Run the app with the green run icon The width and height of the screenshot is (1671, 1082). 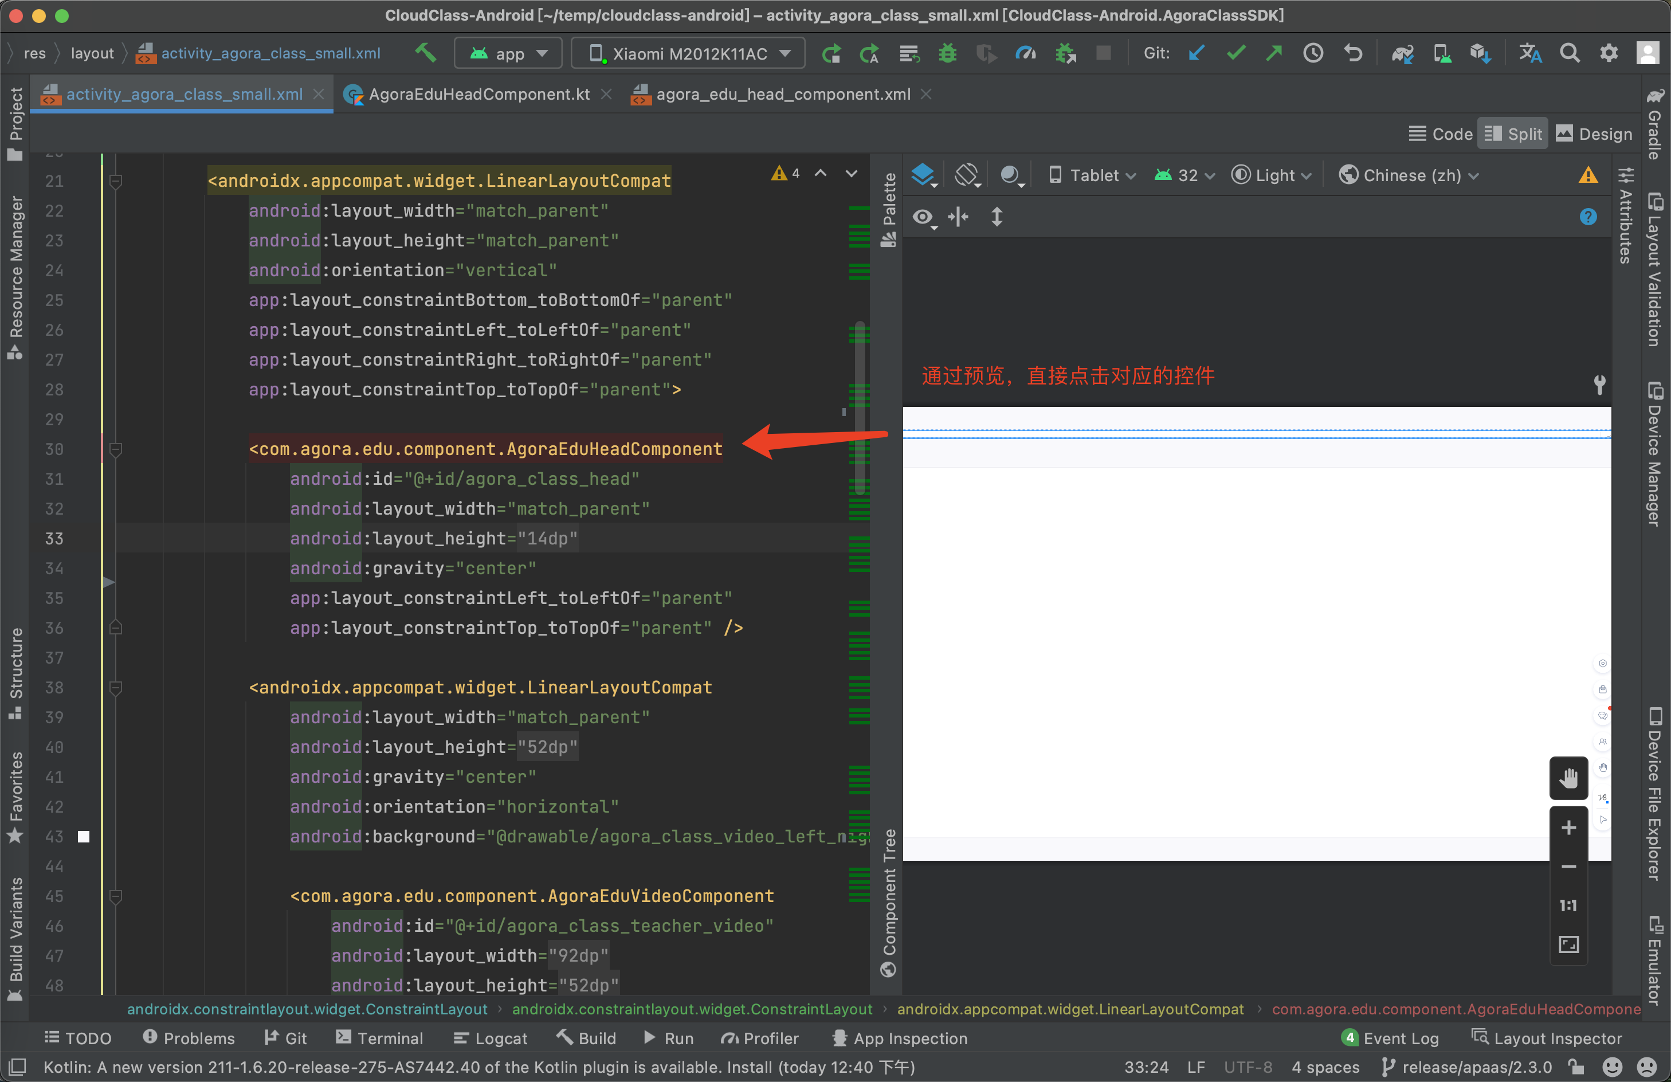coord(831,53)
